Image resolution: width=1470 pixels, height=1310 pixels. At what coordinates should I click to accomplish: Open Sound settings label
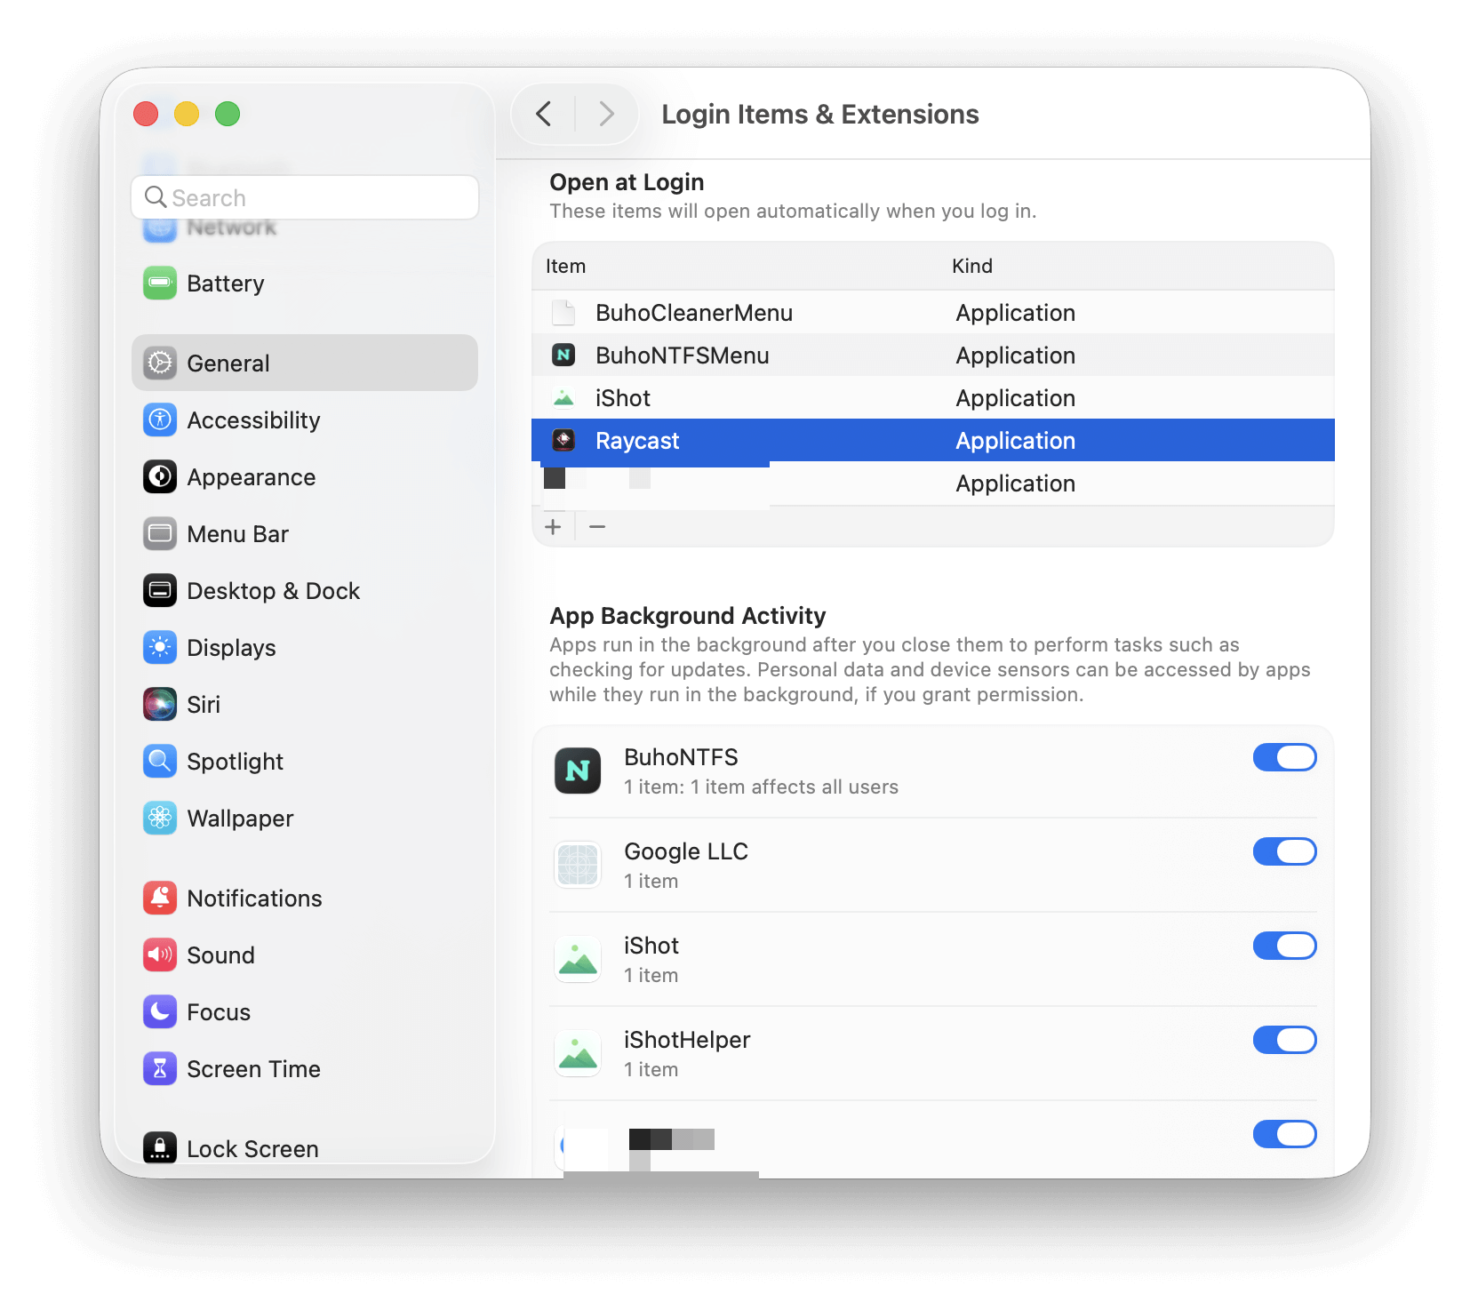(221, 955)
